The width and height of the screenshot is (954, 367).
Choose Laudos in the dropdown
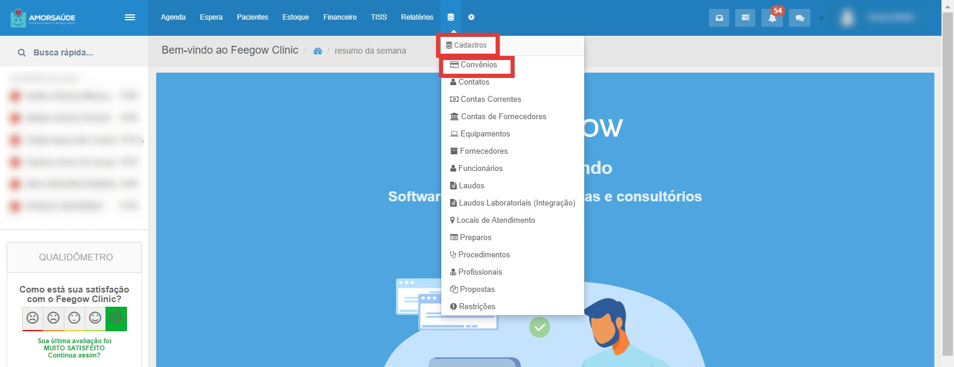[513, 186]
